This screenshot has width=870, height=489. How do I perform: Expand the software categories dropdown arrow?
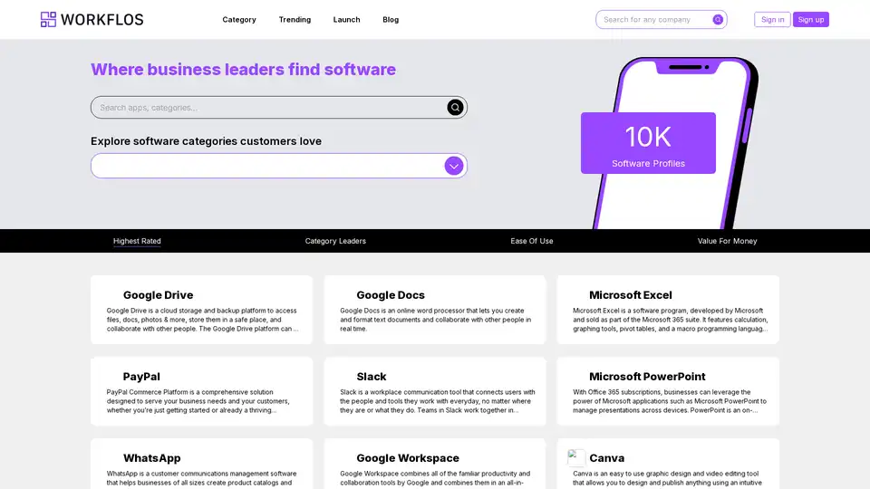pos(454,166)
